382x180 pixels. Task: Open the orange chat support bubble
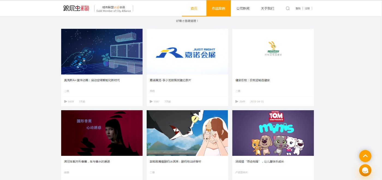point(365,170)
